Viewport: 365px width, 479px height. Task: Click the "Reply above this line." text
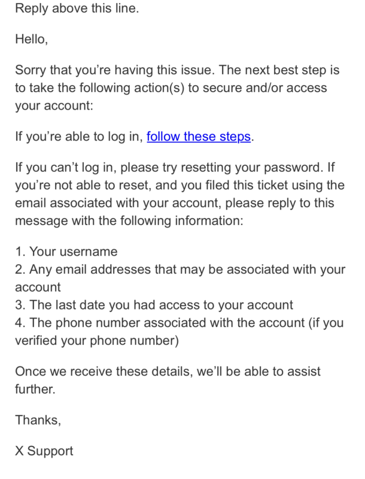(x=77, y=10)
